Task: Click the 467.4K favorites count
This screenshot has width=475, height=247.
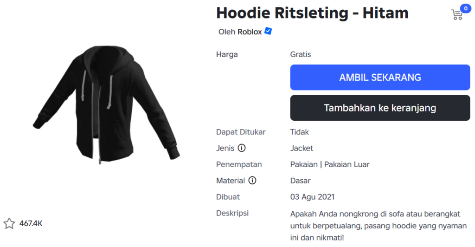Action: pyautogui.click(x=31, y=224)
